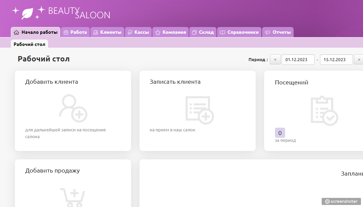
Task: Click the visits clipboard checkmark icon
Action: point(324,111)
